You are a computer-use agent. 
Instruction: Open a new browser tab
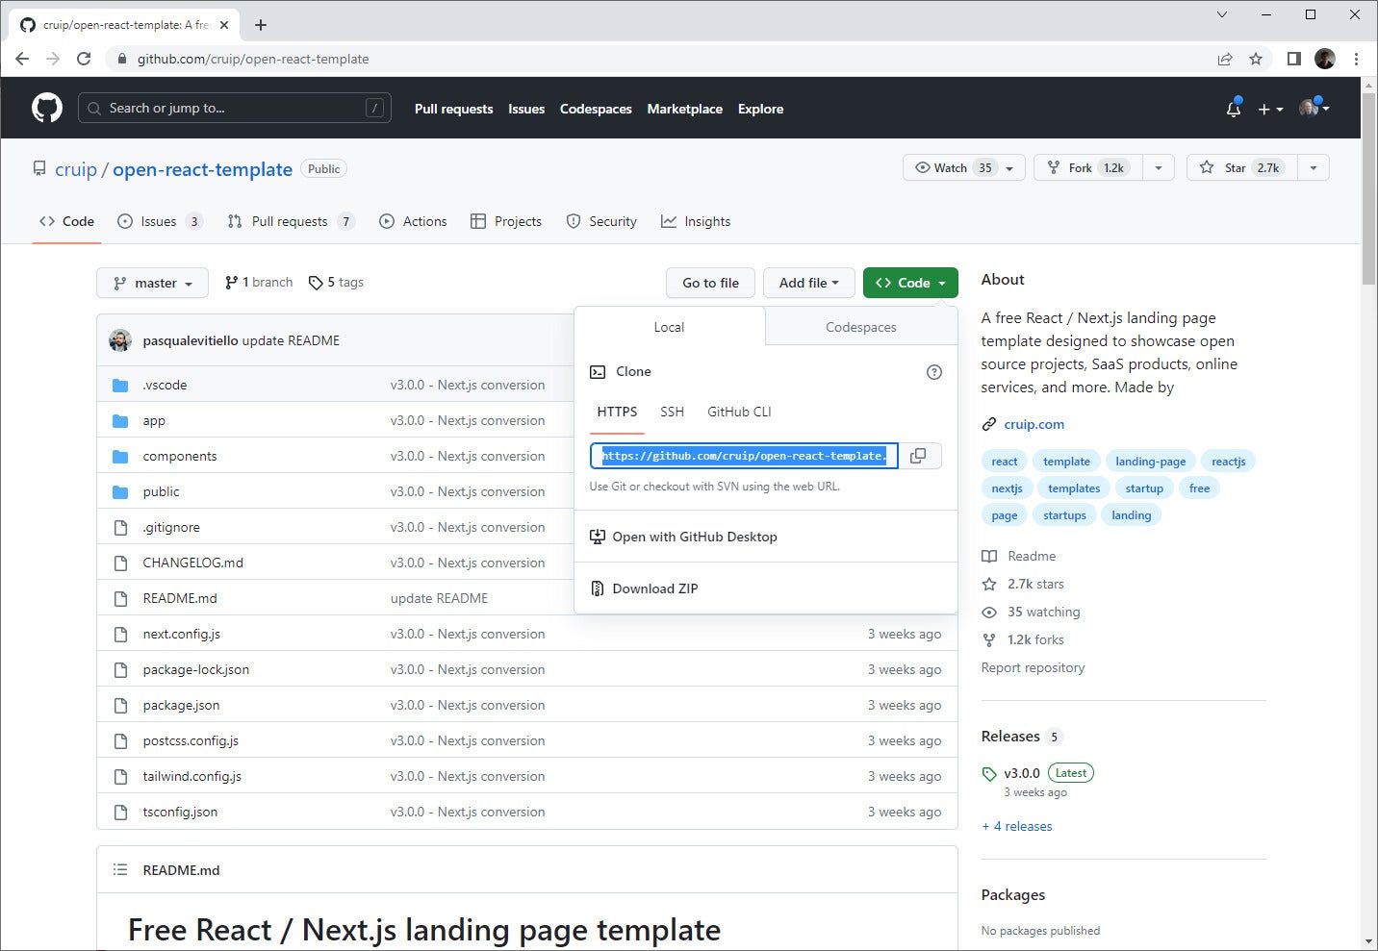click(261, 25)
